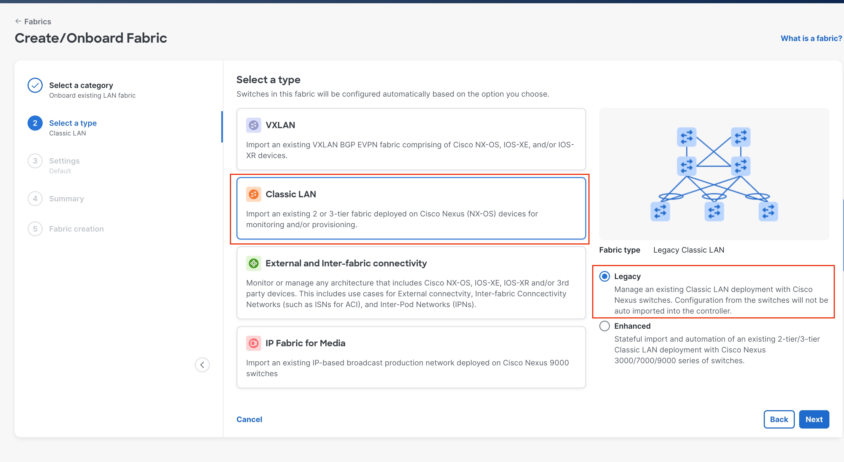Click step 5 Fabric creation circle icon
Screen dimensions: 844x462
[x=35, y=228]
